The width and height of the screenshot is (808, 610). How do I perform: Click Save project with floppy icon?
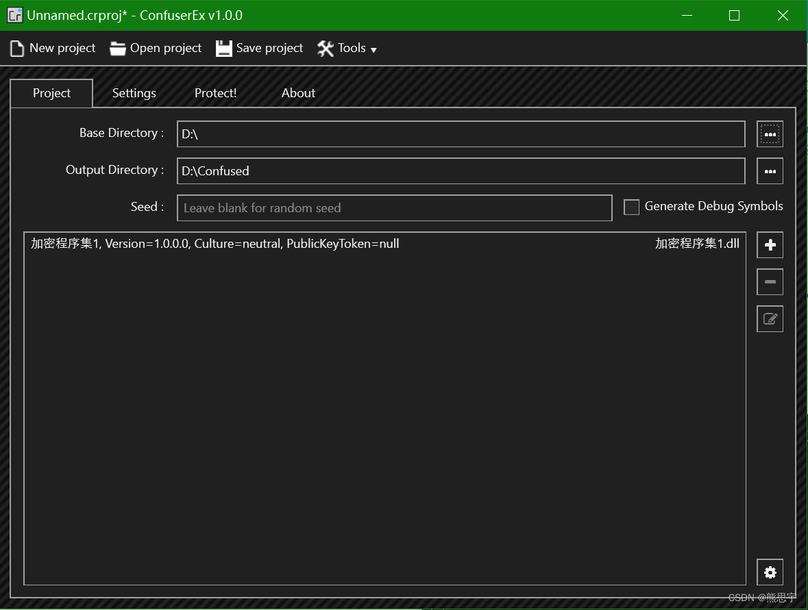259,49
